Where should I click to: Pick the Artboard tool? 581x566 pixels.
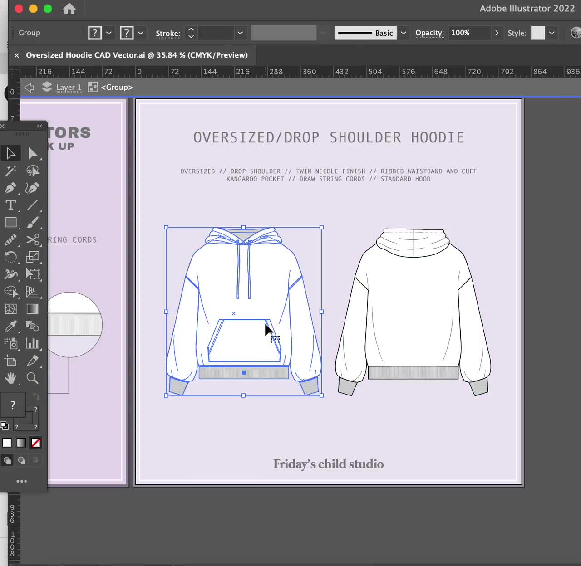pos(11,361)
